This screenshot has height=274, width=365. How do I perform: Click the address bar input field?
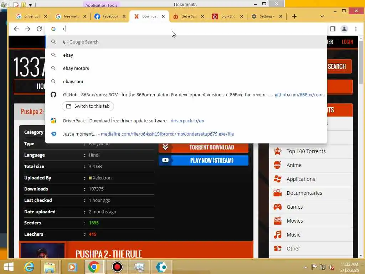pos(186,29)
